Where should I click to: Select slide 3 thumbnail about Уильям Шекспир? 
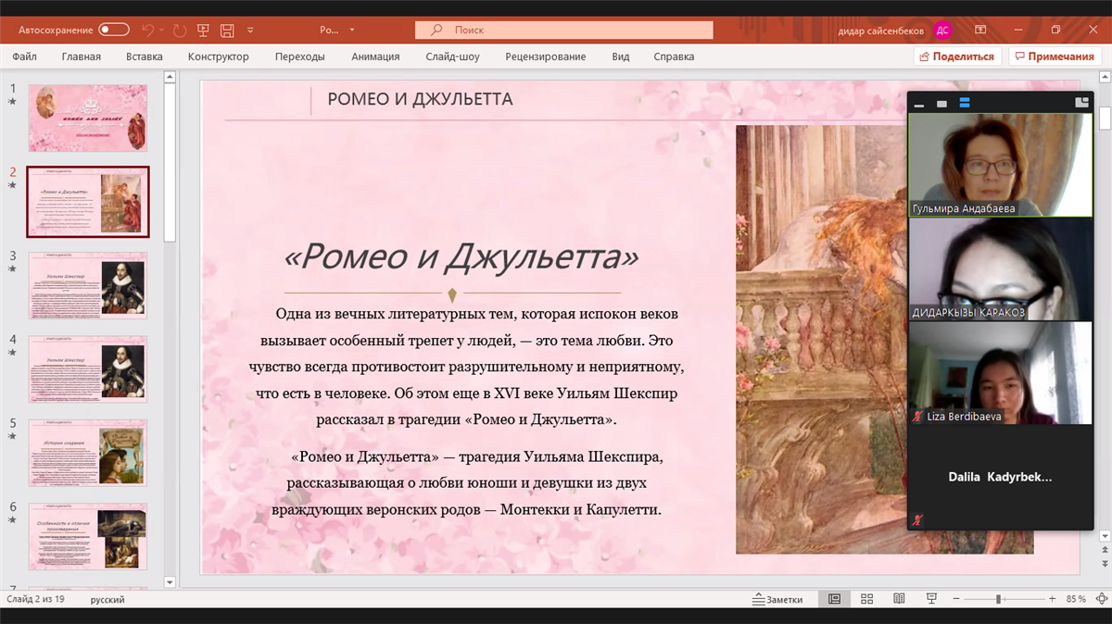pyautogui.click(x=88, y=285)
